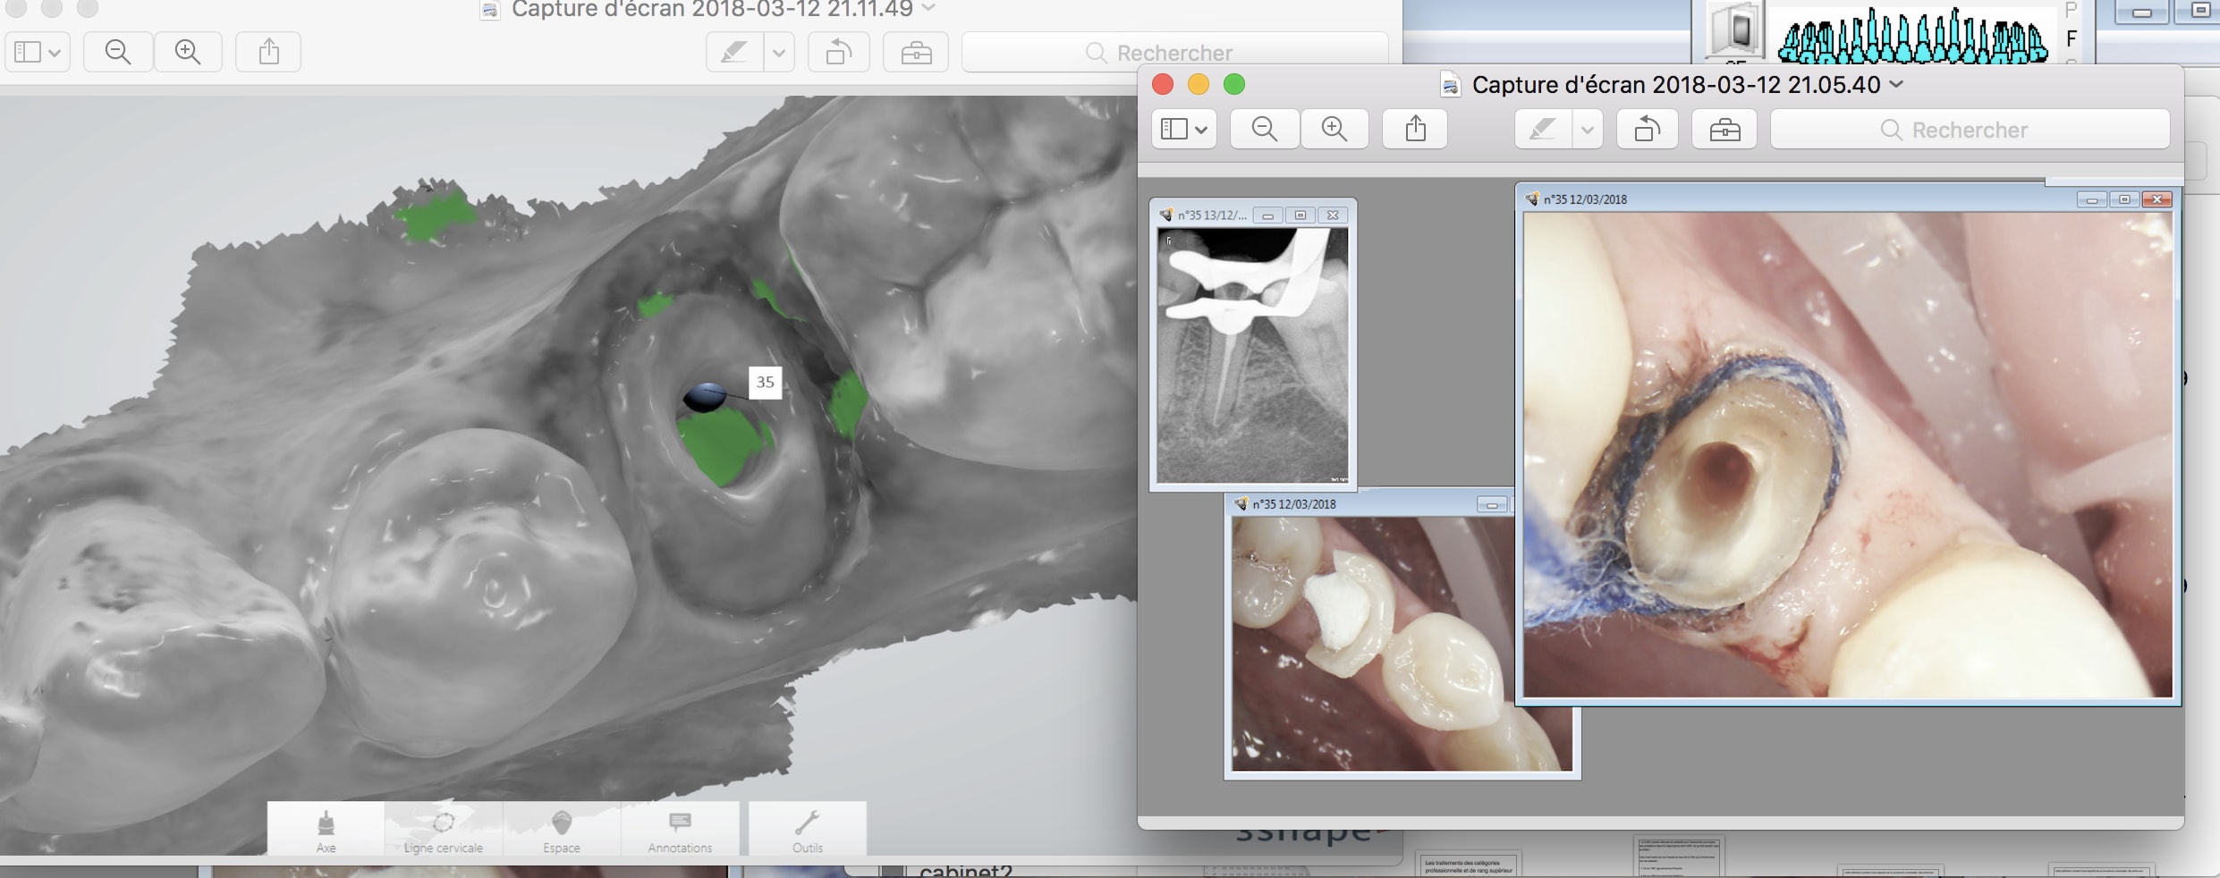Select the markup pen in the front window
Image resolution: width=2220 pixels, height=878 pixels.
pyautogui.click(x=1543, y=130)
